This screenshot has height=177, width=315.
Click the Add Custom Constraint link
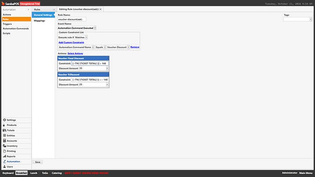71,42
